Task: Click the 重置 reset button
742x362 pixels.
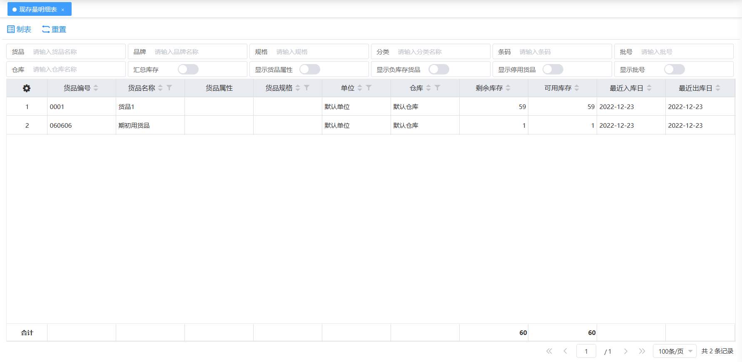Action: point(54,29)
